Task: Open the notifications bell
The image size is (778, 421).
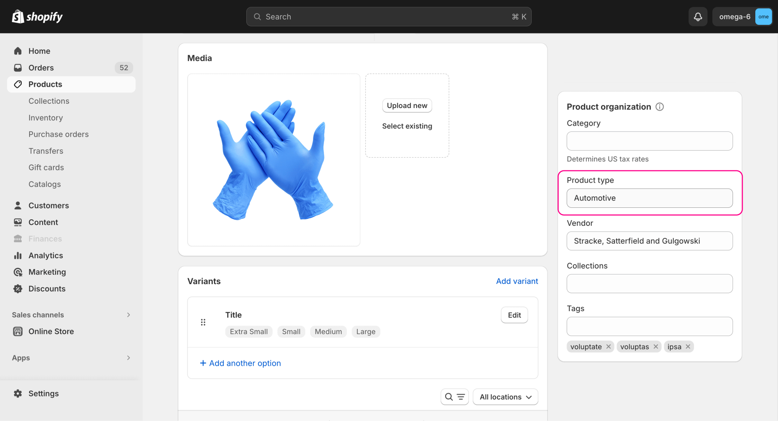Action: click(698, 17)
